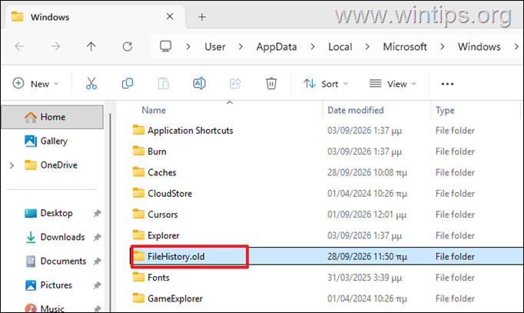Viewport: 524px width, 313px height.
Task: Click Windows in the breadcrumb path
Action: coord(479,46)
